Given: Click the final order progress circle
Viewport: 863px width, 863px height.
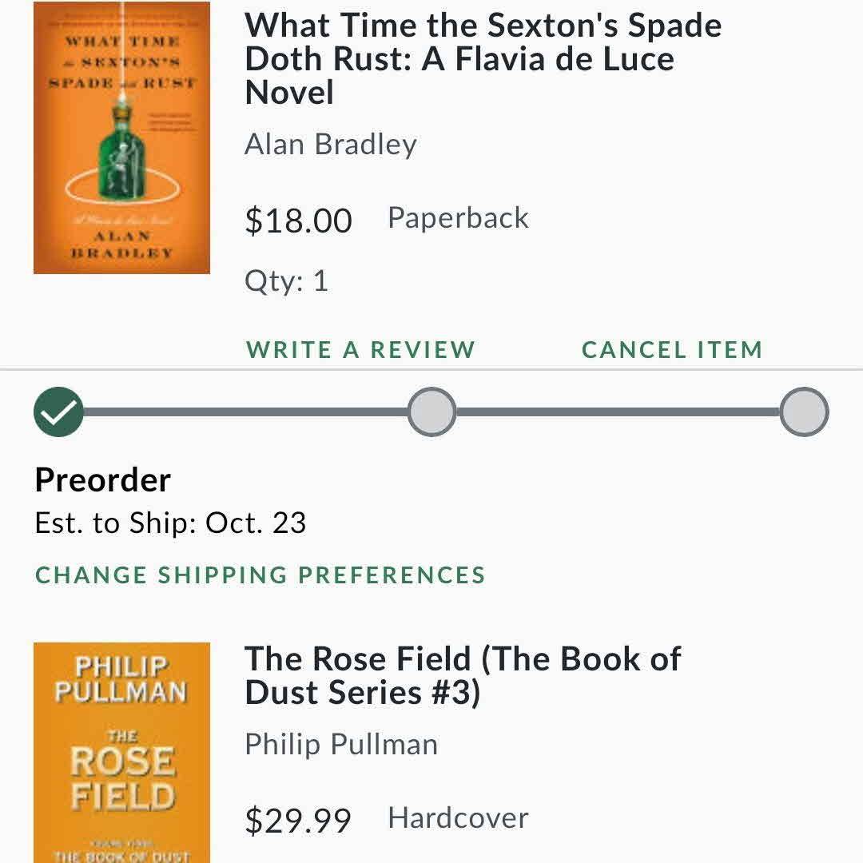Looking at the screenshot, I should point(804,412).
